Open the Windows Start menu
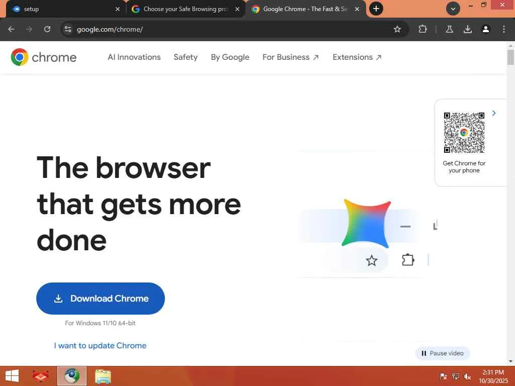Image resolution: width=515 pixels, height=386 pixels. point(12,376)
